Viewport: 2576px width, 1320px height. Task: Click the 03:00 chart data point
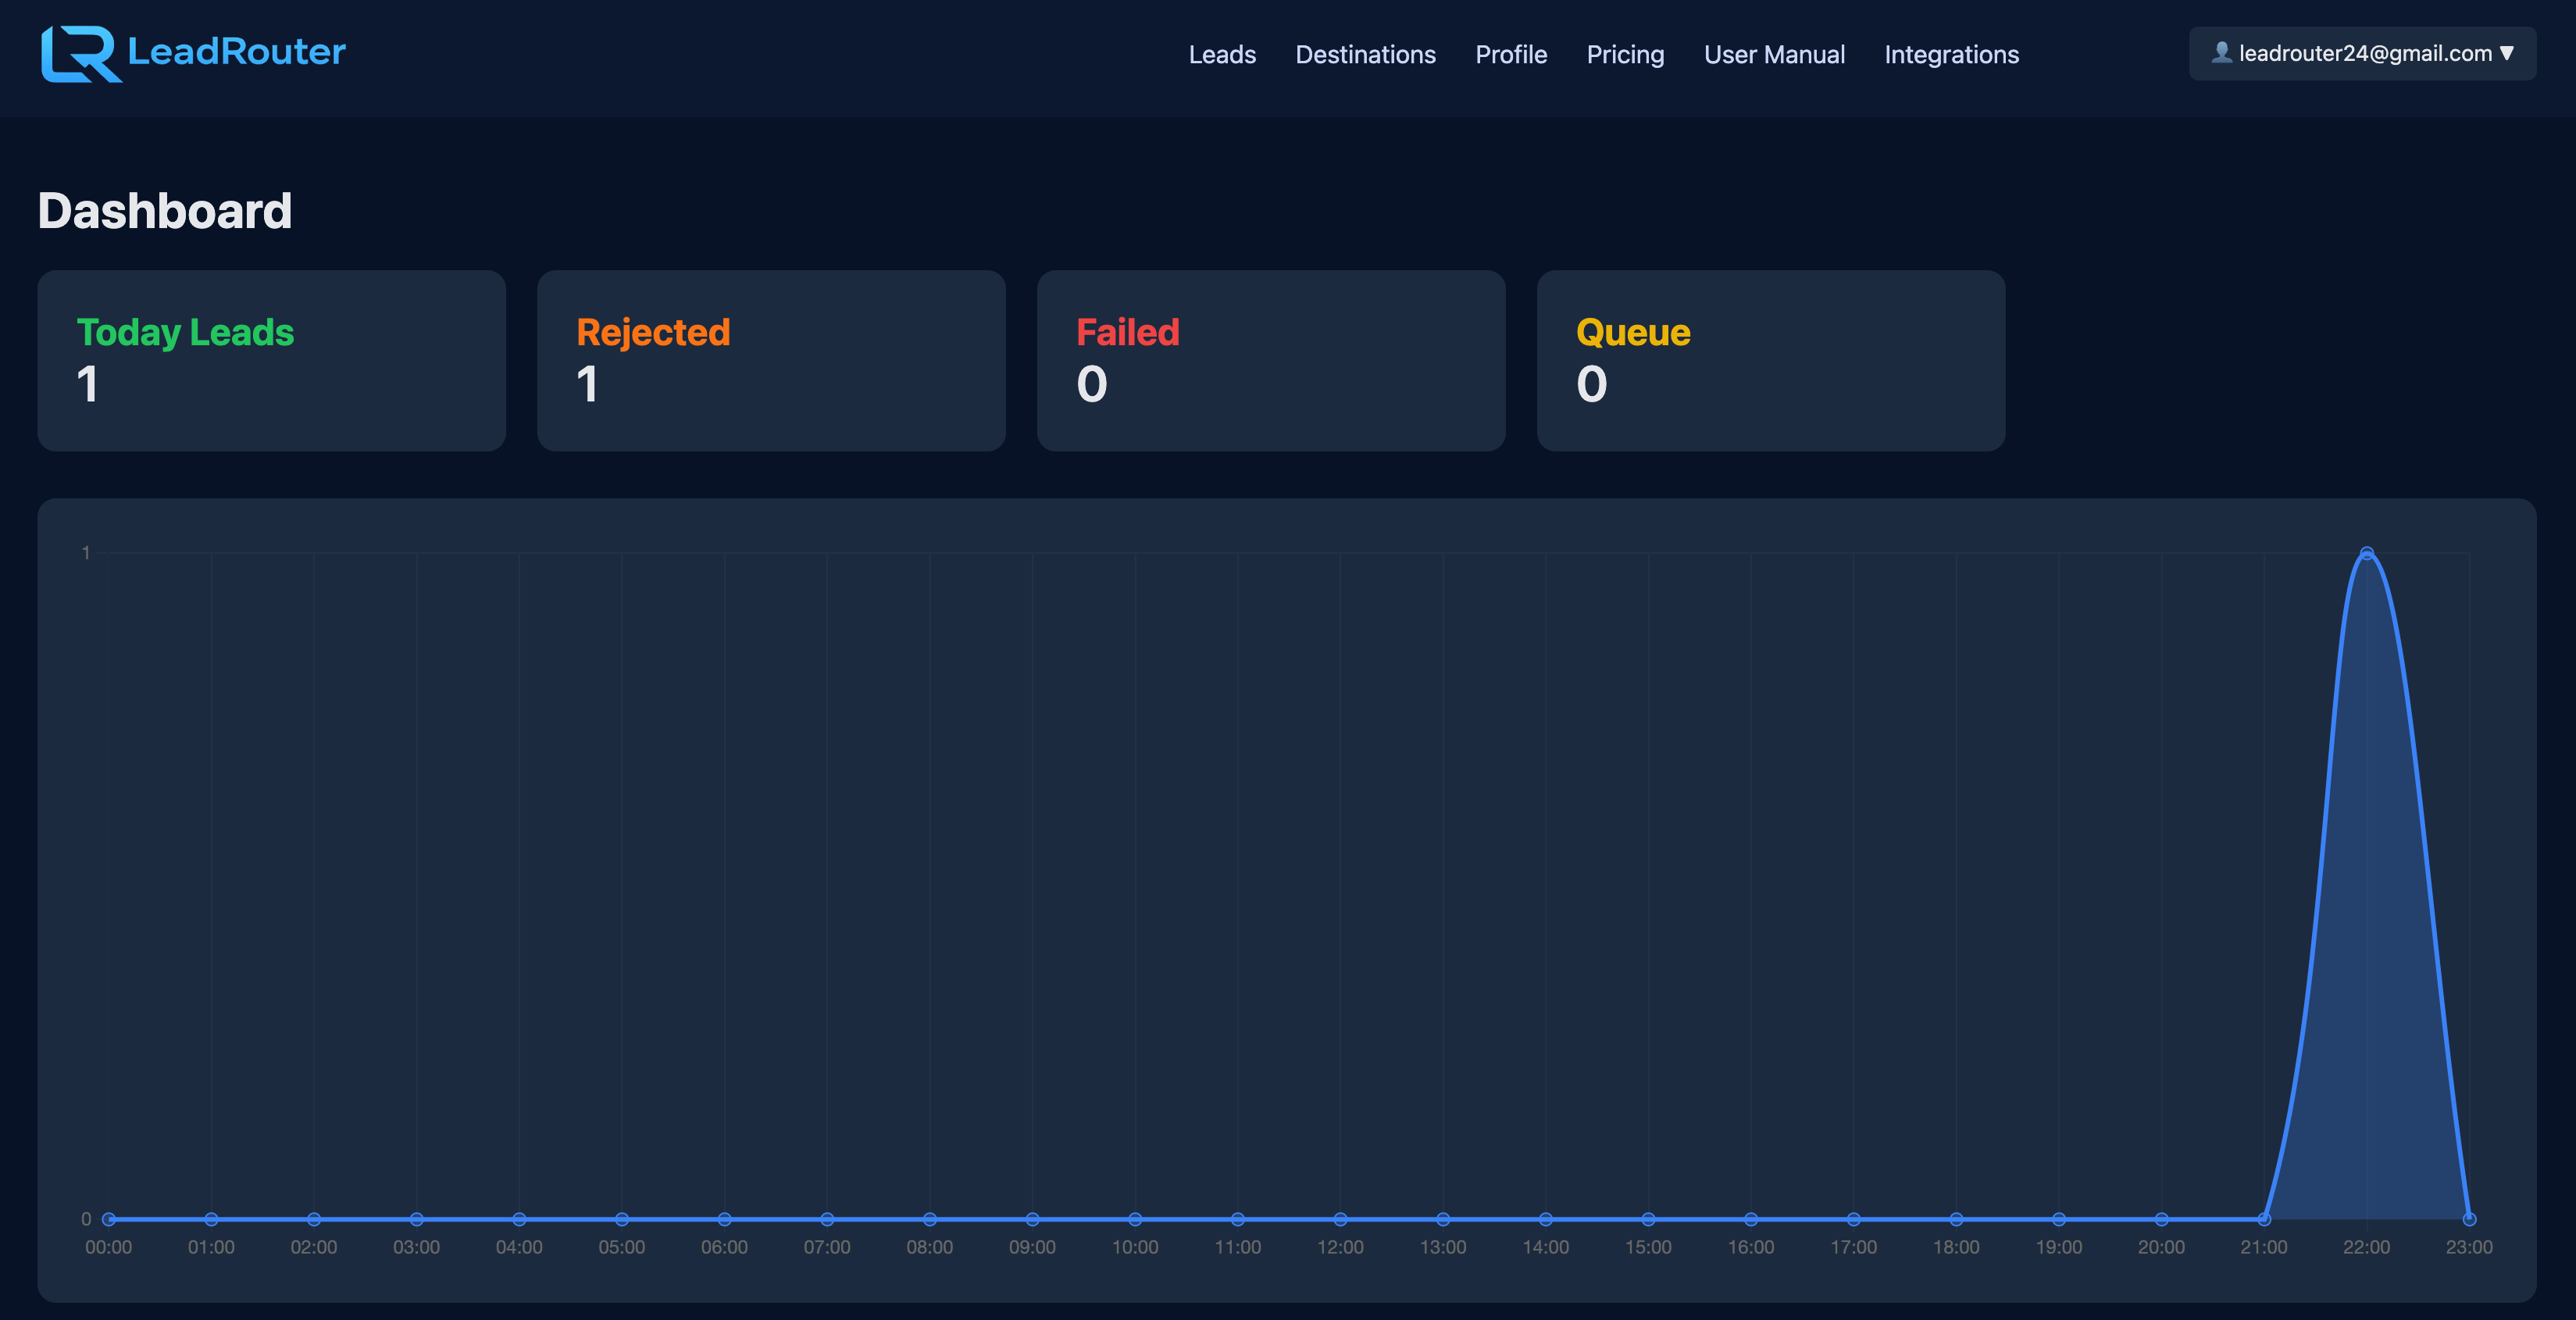(416, 1219)
